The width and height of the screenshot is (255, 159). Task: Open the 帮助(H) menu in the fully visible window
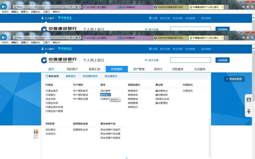tap(56, 42)
